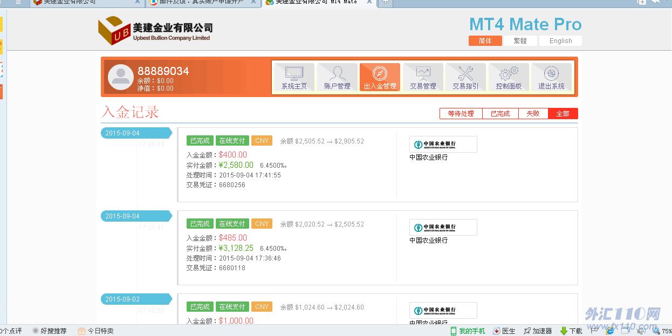Viewport: 672px width, 336px height.
Task: Filter records by 等待处理
Action: 461,113
